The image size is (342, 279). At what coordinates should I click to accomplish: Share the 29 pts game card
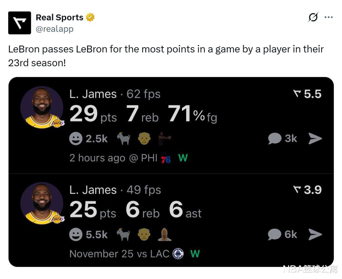[315, 139]
